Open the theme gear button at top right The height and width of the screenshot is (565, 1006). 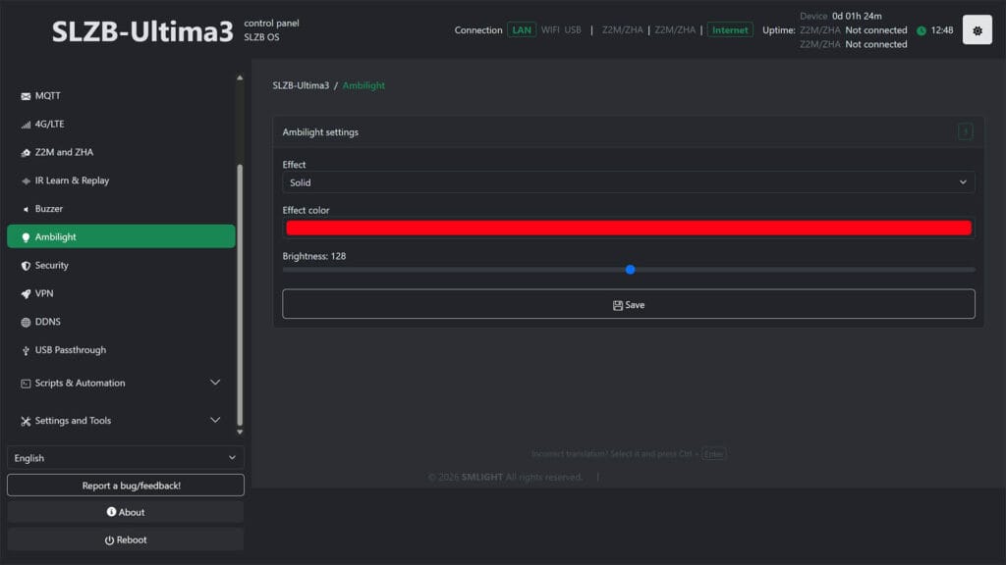click(977, 30)
